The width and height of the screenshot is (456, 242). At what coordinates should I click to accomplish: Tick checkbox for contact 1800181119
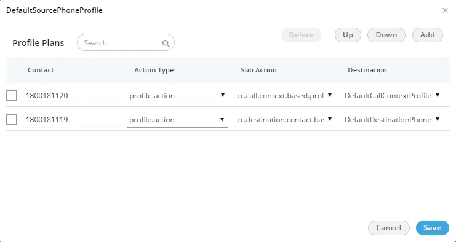click(11, 119)
